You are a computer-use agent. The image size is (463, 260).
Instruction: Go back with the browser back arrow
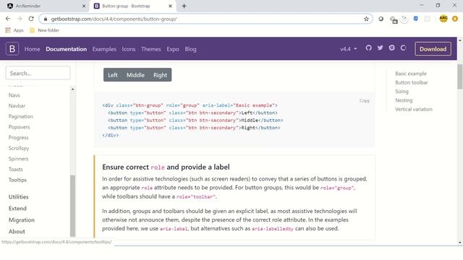click(8, 19)
